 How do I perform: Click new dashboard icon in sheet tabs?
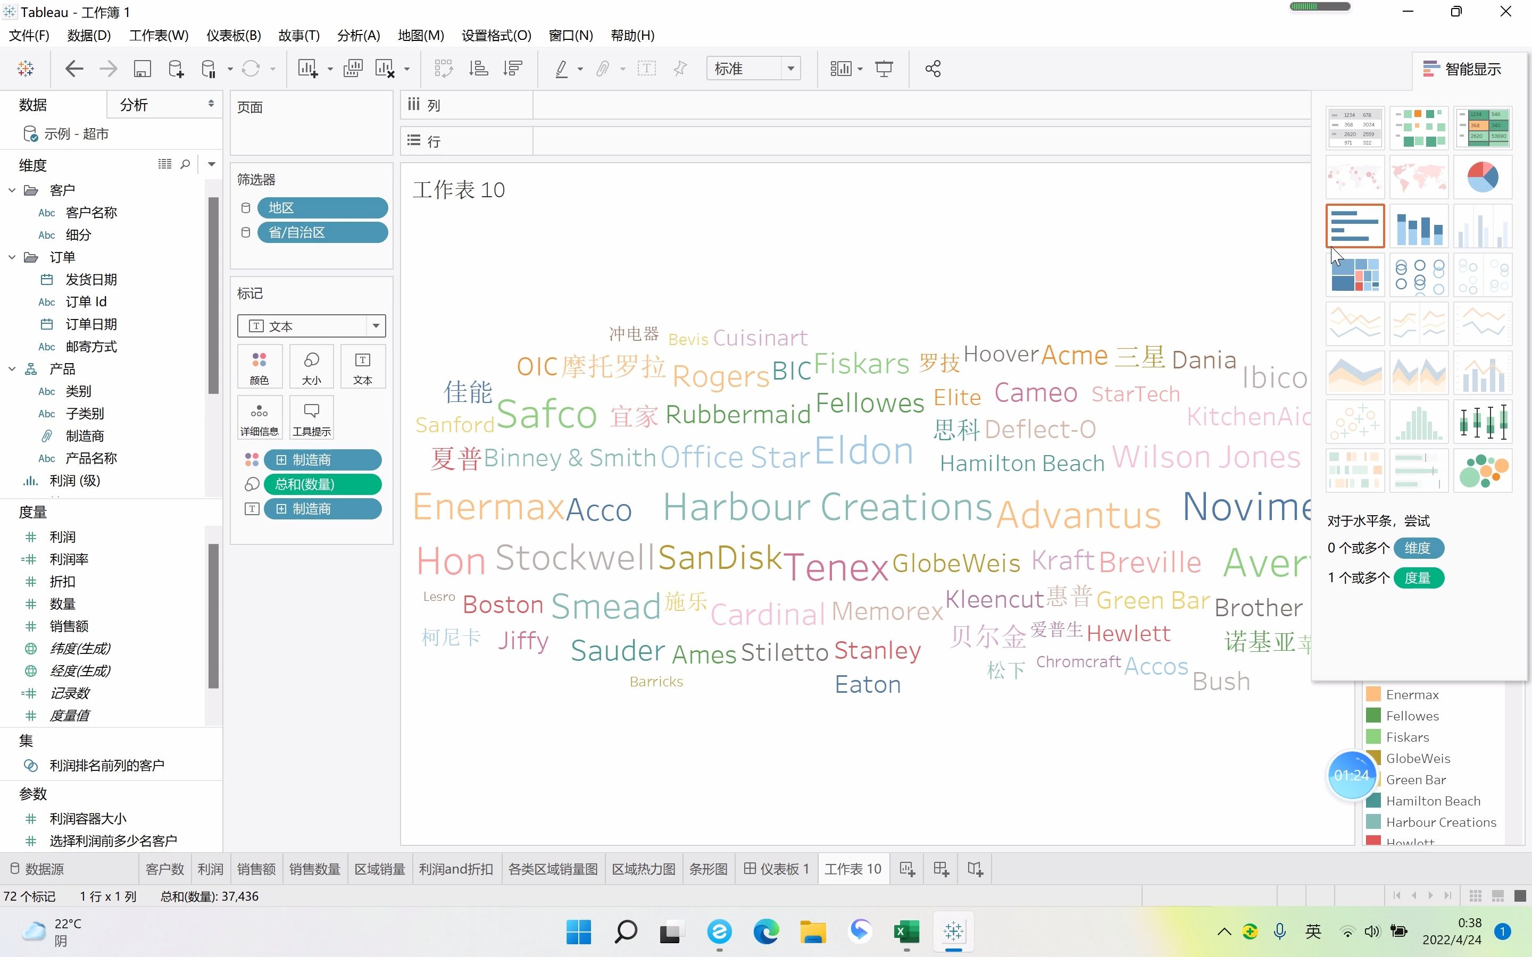pyautogui.click(x=940, y=869)
